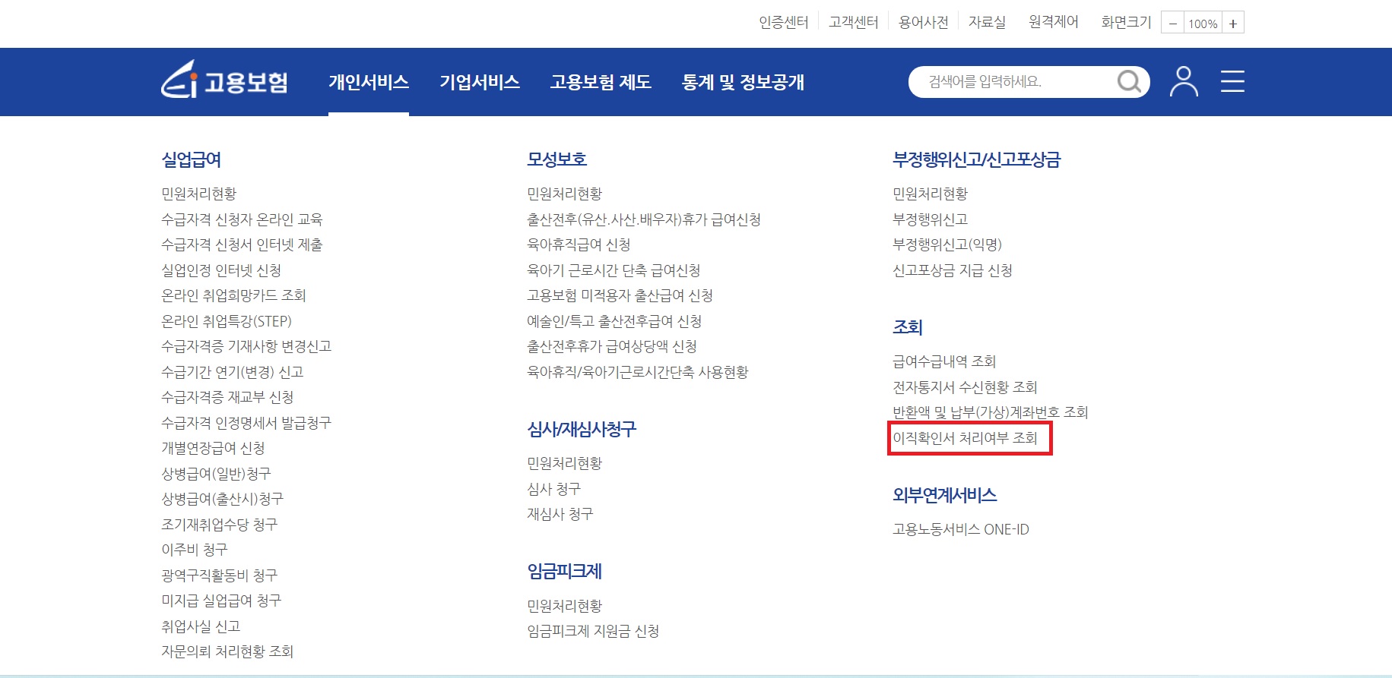Open the 개인서비스 menu
1392x678 pixels.
[369, 82]
